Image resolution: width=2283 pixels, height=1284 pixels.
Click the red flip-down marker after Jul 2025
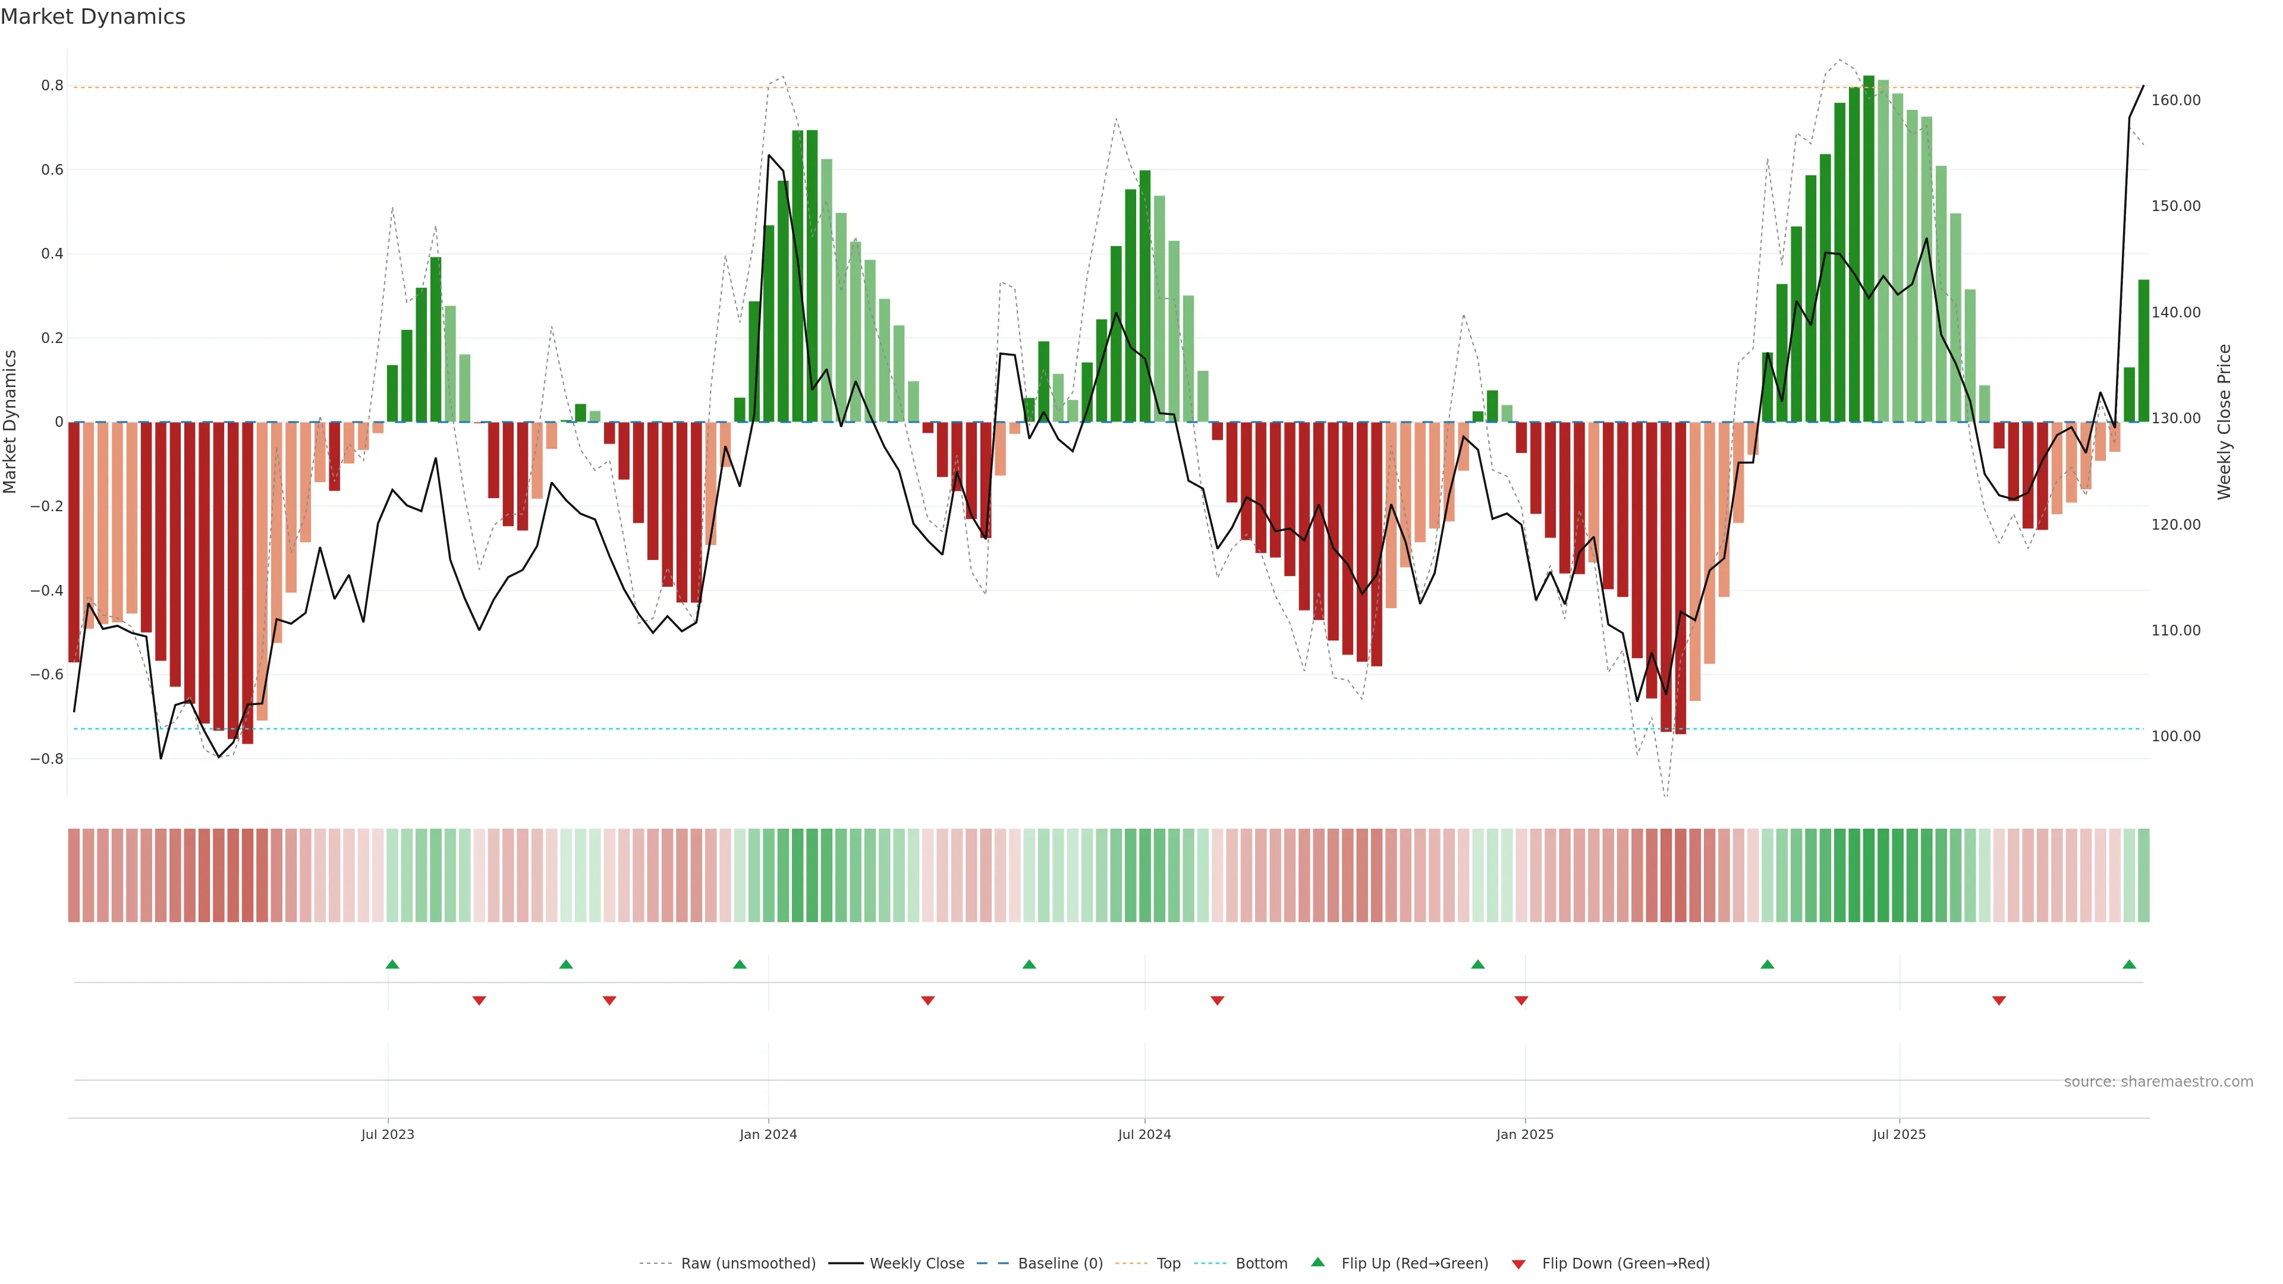point(1998,1000)
